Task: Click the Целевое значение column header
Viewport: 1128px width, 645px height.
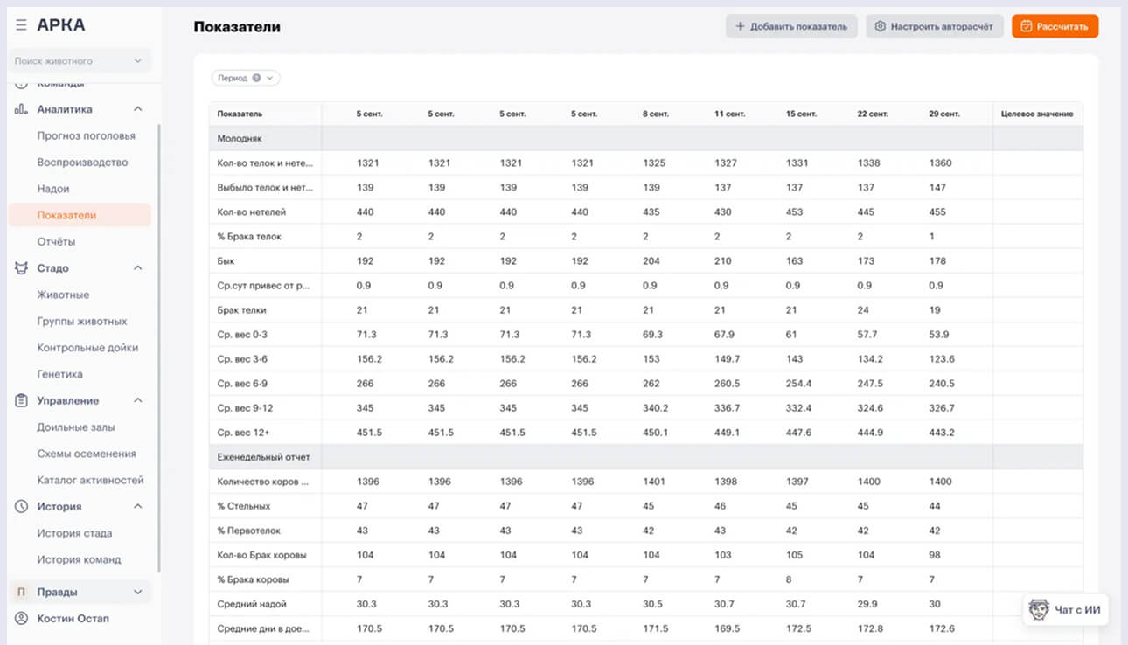Action: pyautogui.click(x=1037, y=114)
